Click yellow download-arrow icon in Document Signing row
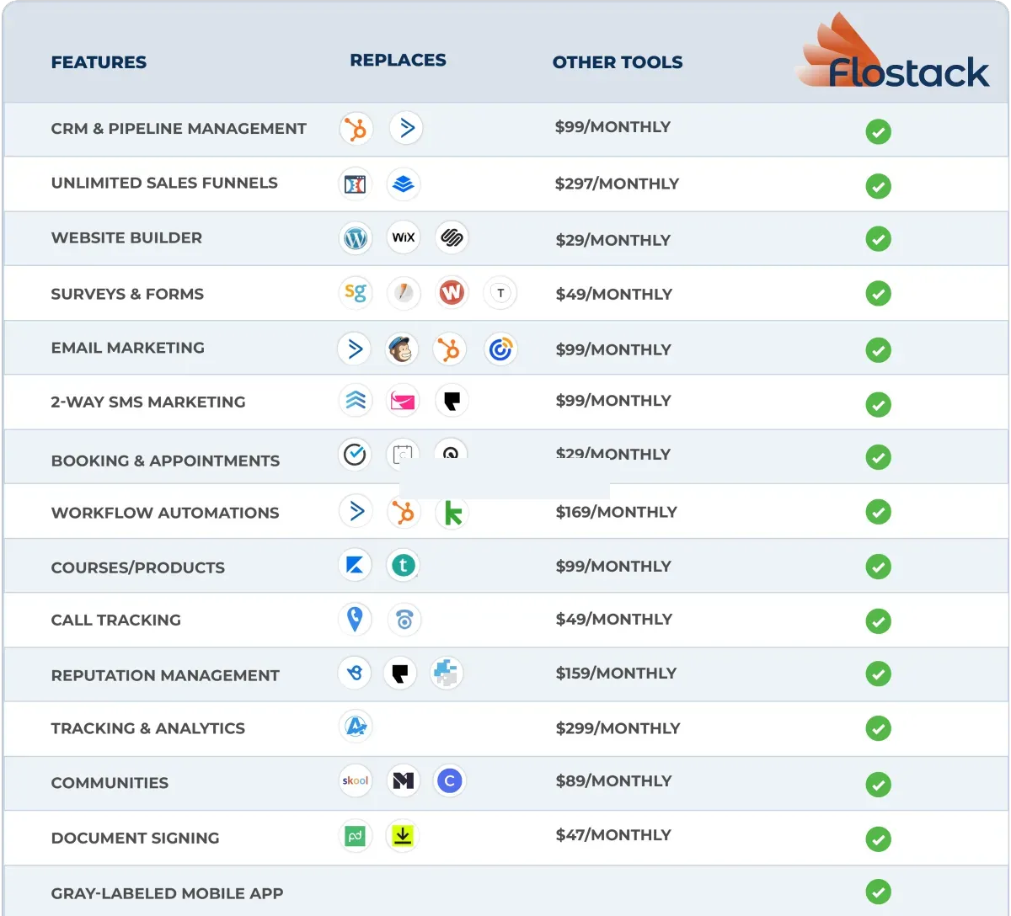This screenshot has height=916, width=1011. click(403, 835)
